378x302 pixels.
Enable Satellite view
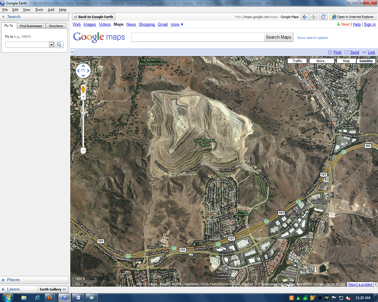366,61
